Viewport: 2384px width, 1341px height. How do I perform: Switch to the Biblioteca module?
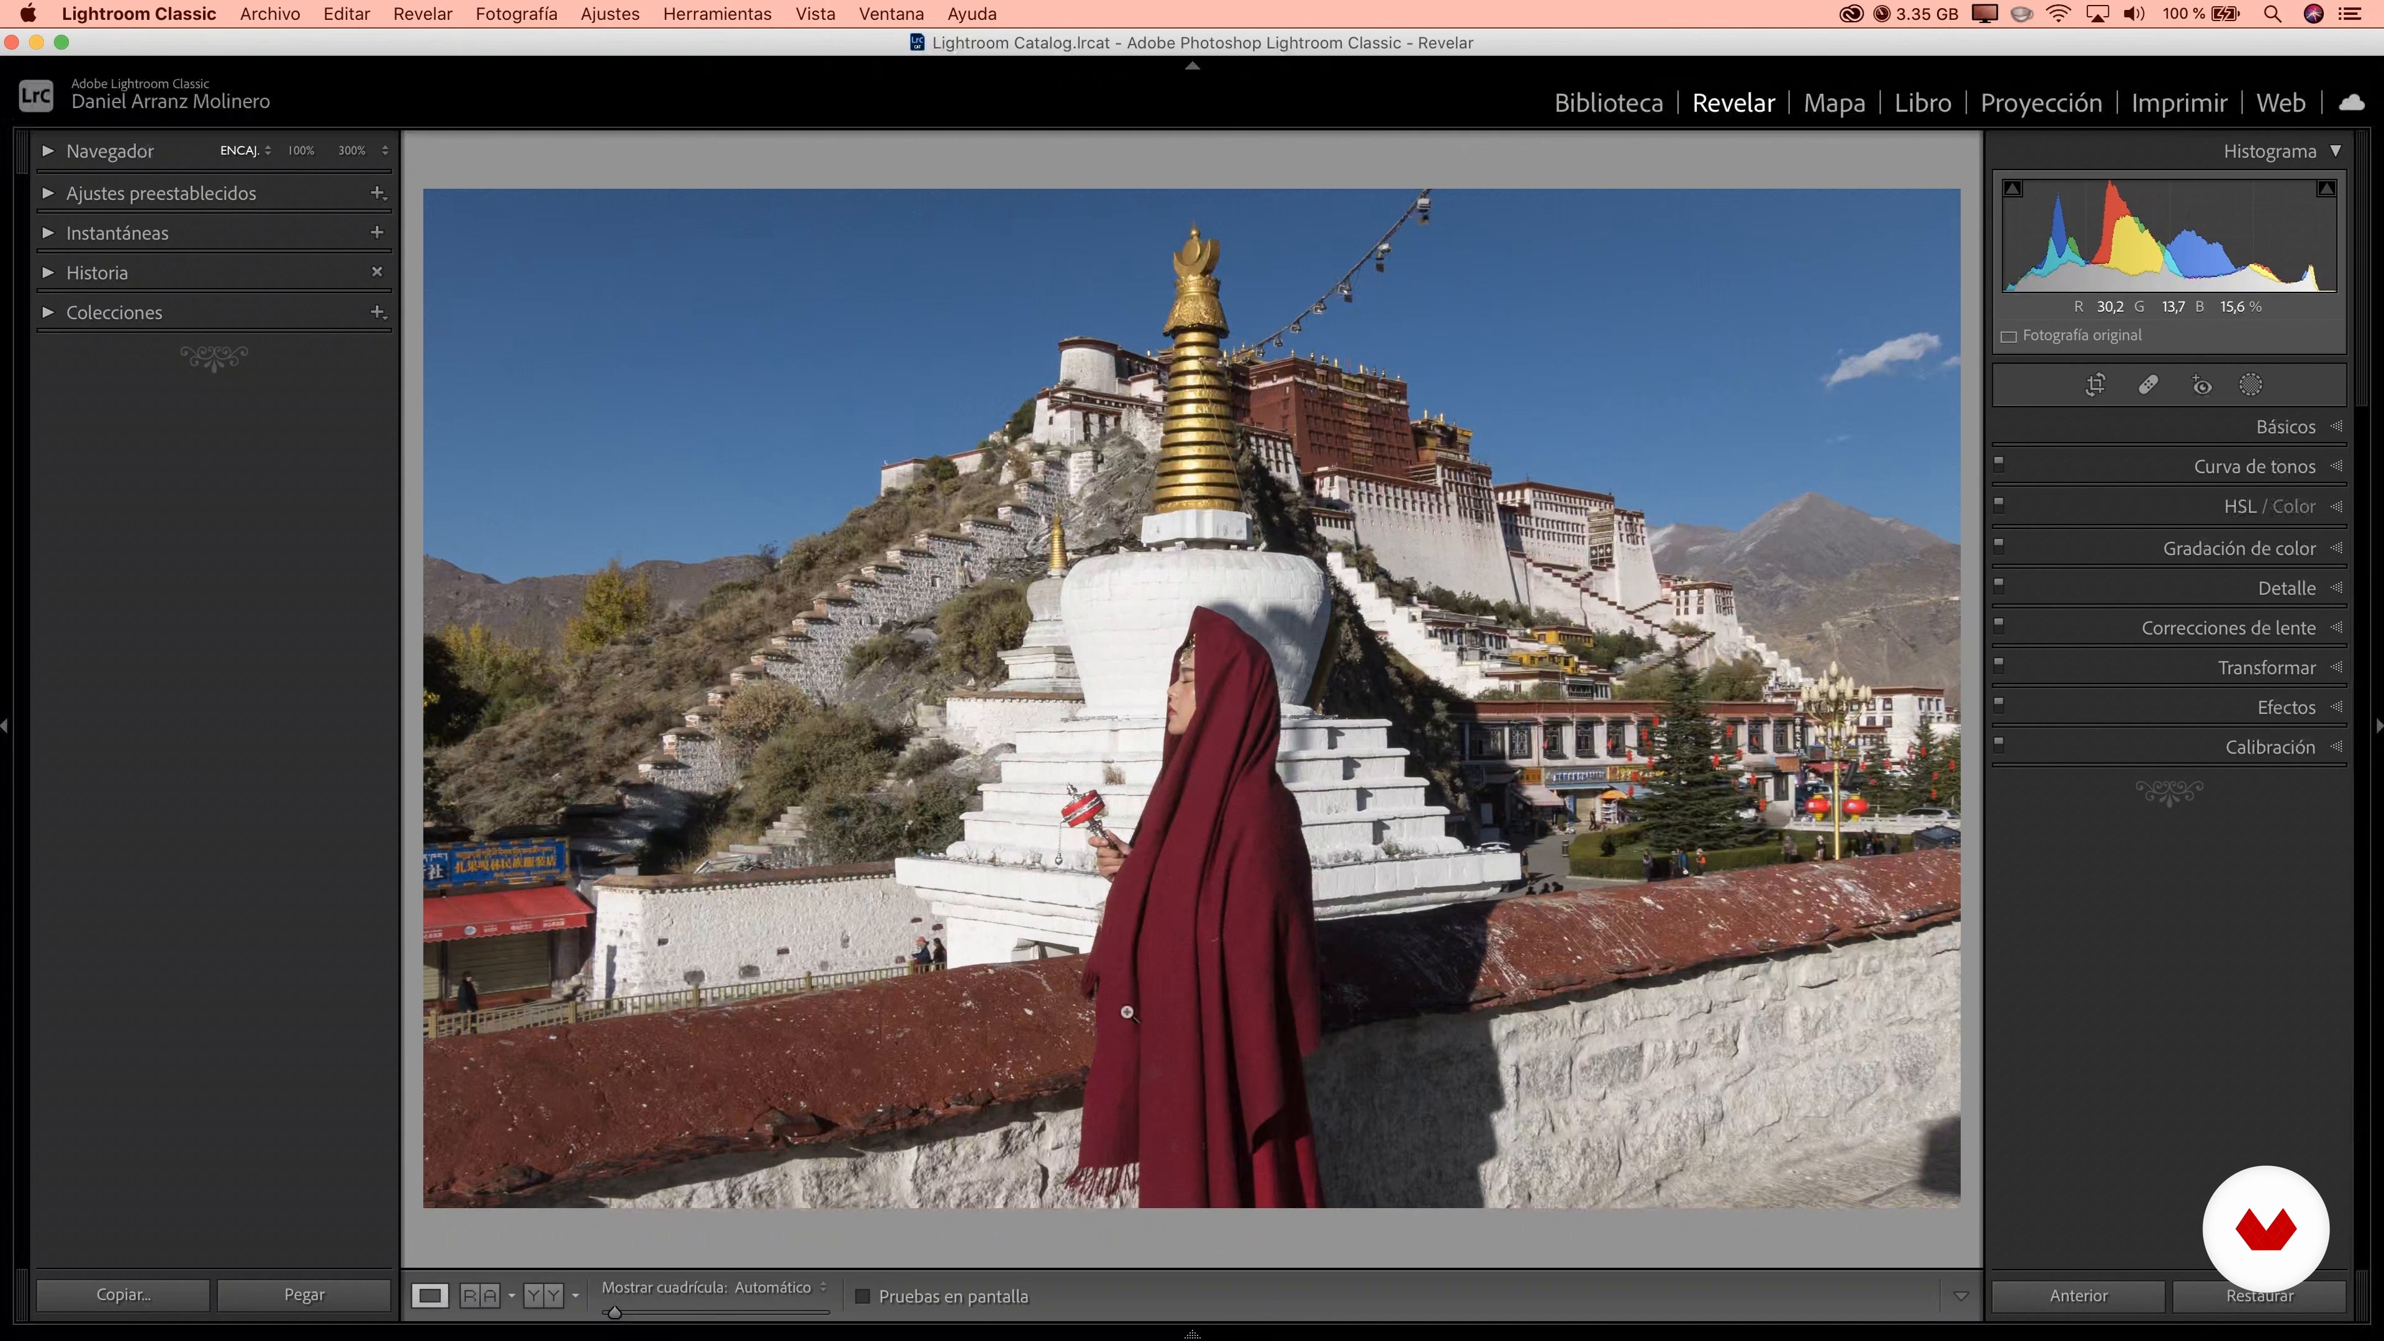coord(1609,102)
